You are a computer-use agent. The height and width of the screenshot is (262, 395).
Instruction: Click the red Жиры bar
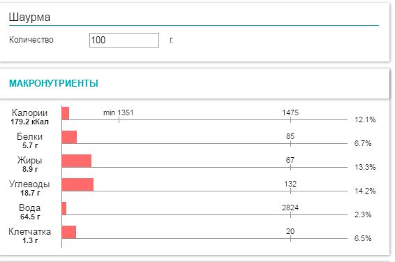[x=77, y=161]
